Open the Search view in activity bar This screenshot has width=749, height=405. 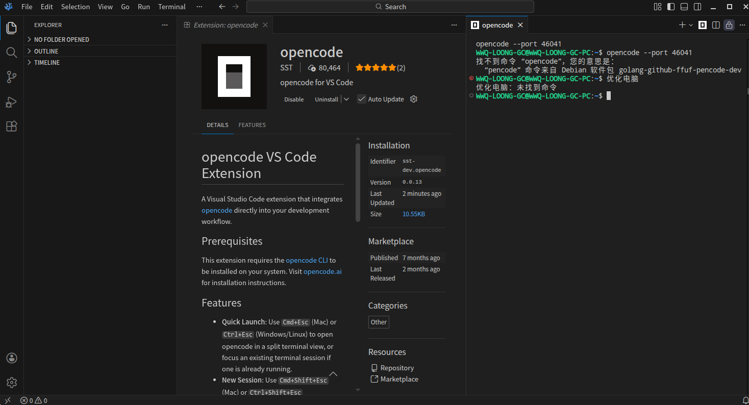11,53
